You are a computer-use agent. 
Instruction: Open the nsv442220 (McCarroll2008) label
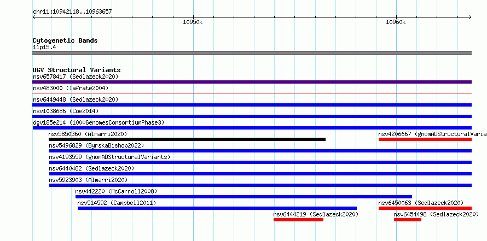click(116, 191)
